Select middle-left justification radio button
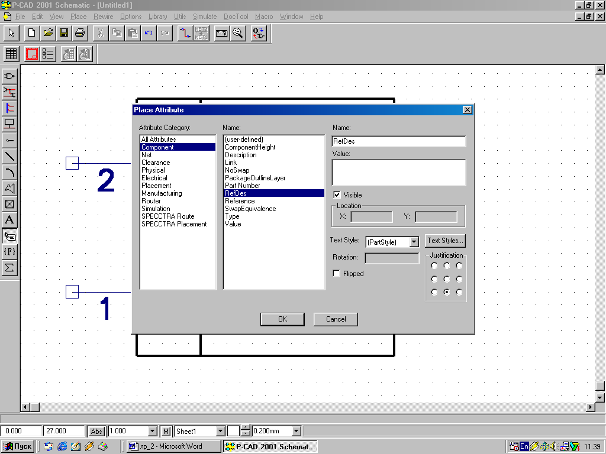Image resolution: width=606 pixels, height=454 pixels. 434,279
